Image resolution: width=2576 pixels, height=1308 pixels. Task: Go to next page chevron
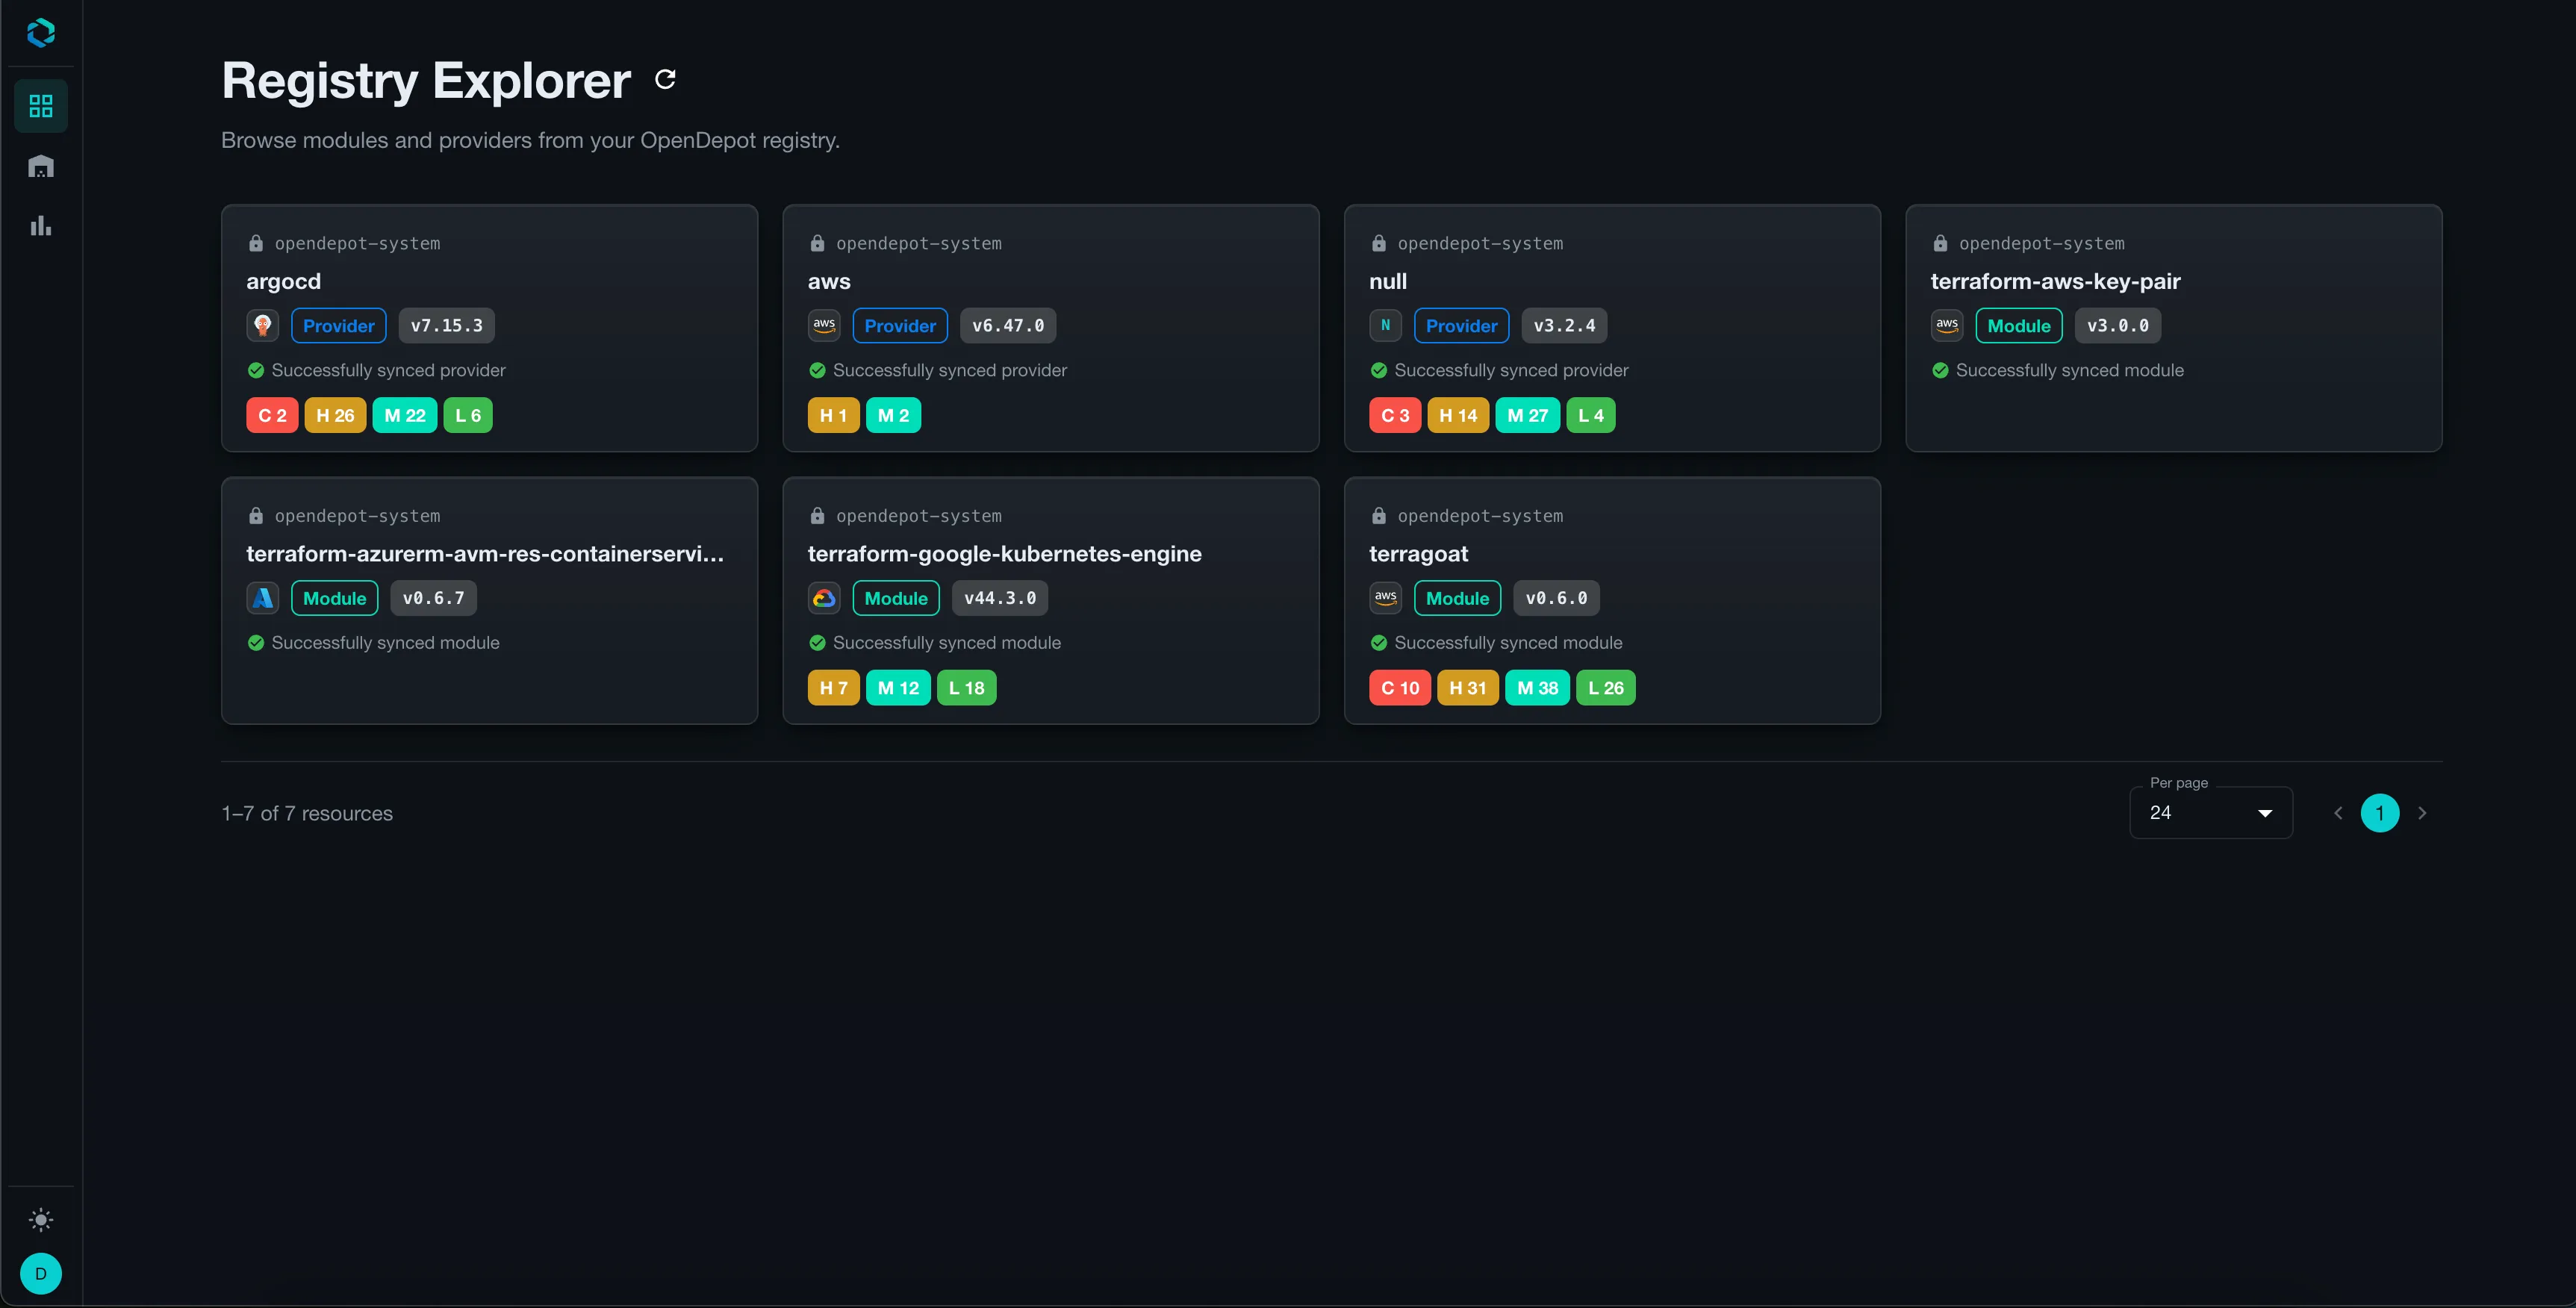click(x=2422, y=813)
